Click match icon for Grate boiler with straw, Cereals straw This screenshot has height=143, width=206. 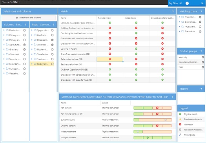110,80
